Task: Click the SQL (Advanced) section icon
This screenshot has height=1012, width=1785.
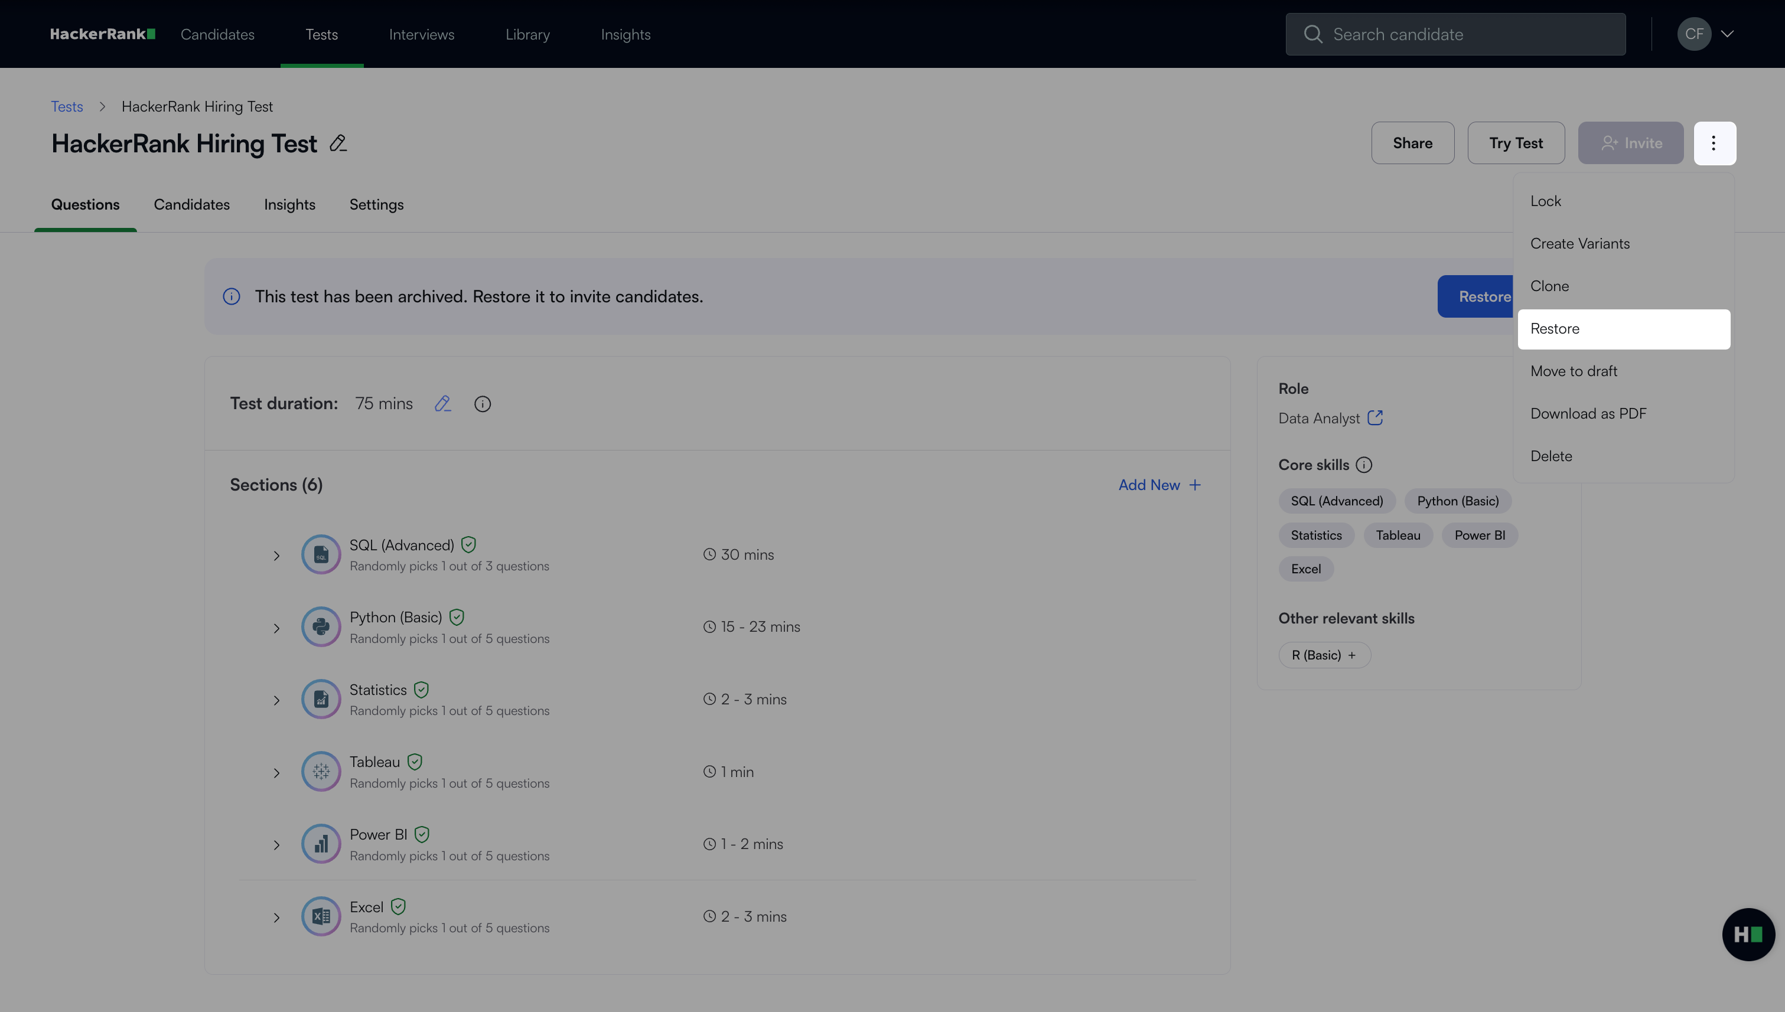Action: (321, 554)
